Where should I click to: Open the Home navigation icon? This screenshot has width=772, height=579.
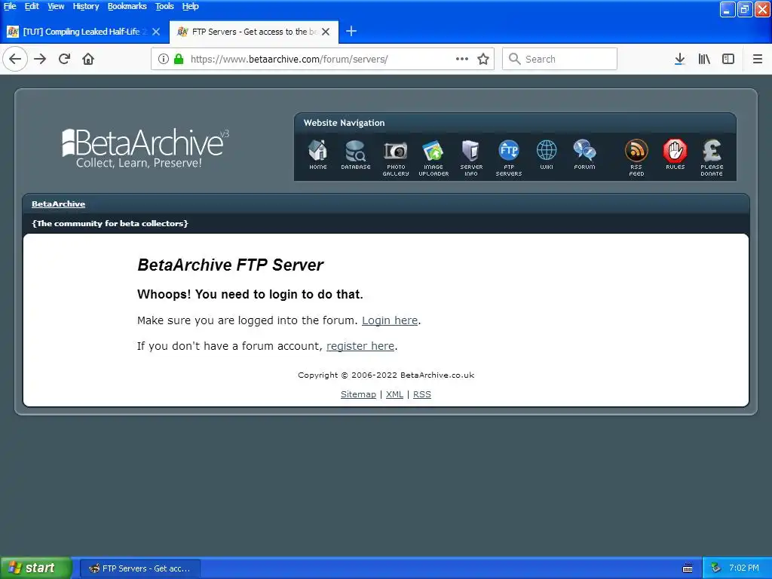coord(318,155)
